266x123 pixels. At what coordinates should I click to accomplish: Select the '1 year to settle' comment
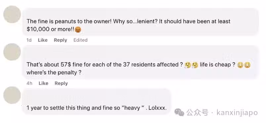click(x=97, y=102)
